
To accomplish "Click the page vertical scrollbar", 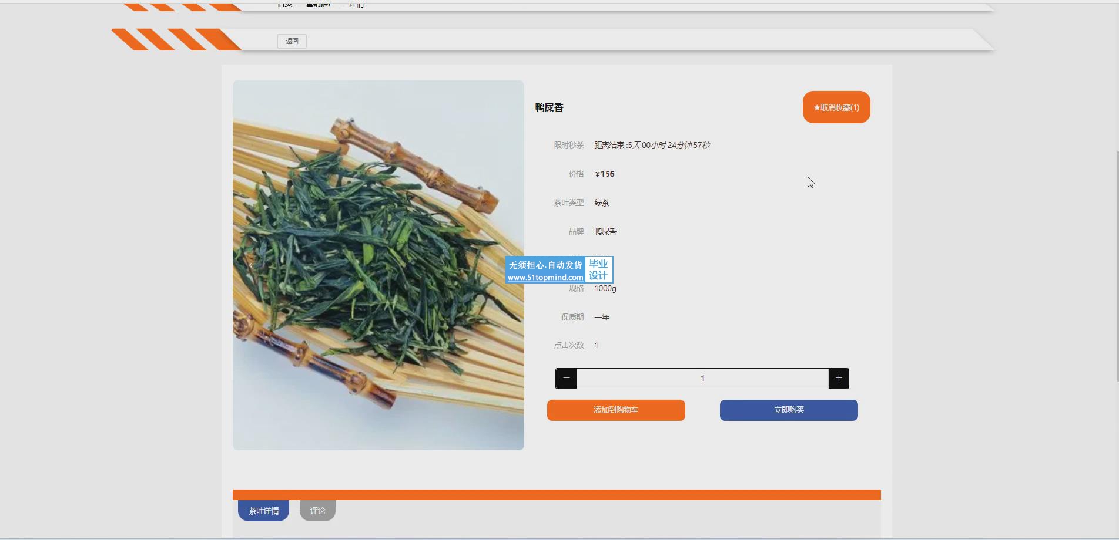I will [1117, 267].
